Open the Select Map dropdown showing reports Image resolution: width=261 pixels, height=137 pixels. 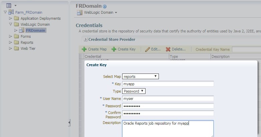click(x=140, y=76)
